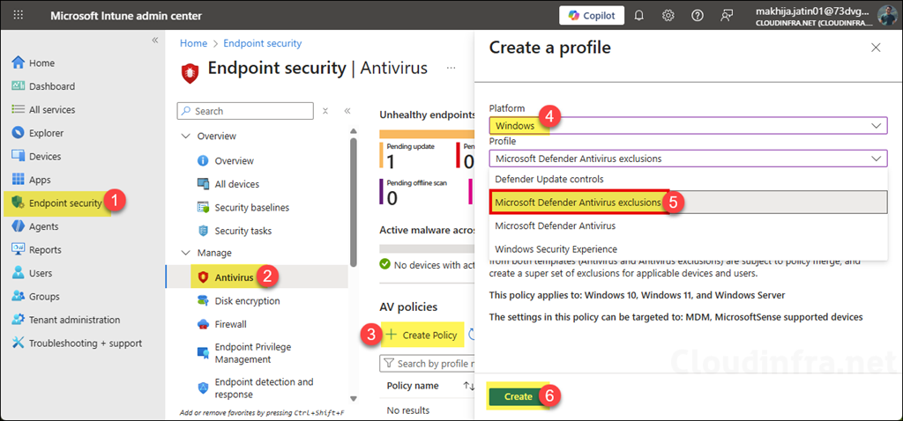Open the feedback icon in header
This screenshot has height=421, width=903.
[727, 16]
